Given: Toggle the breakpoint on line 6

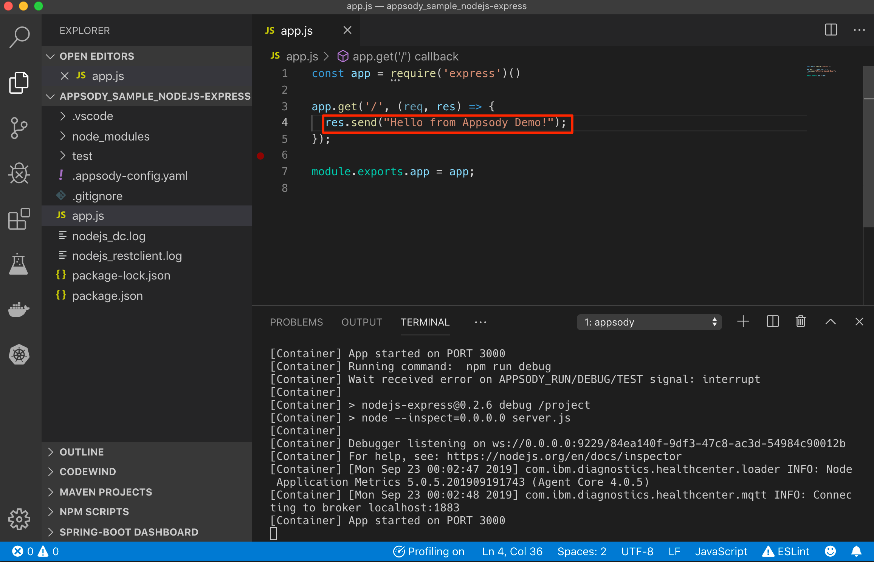Looking at the screenshot, I should 260,156.
